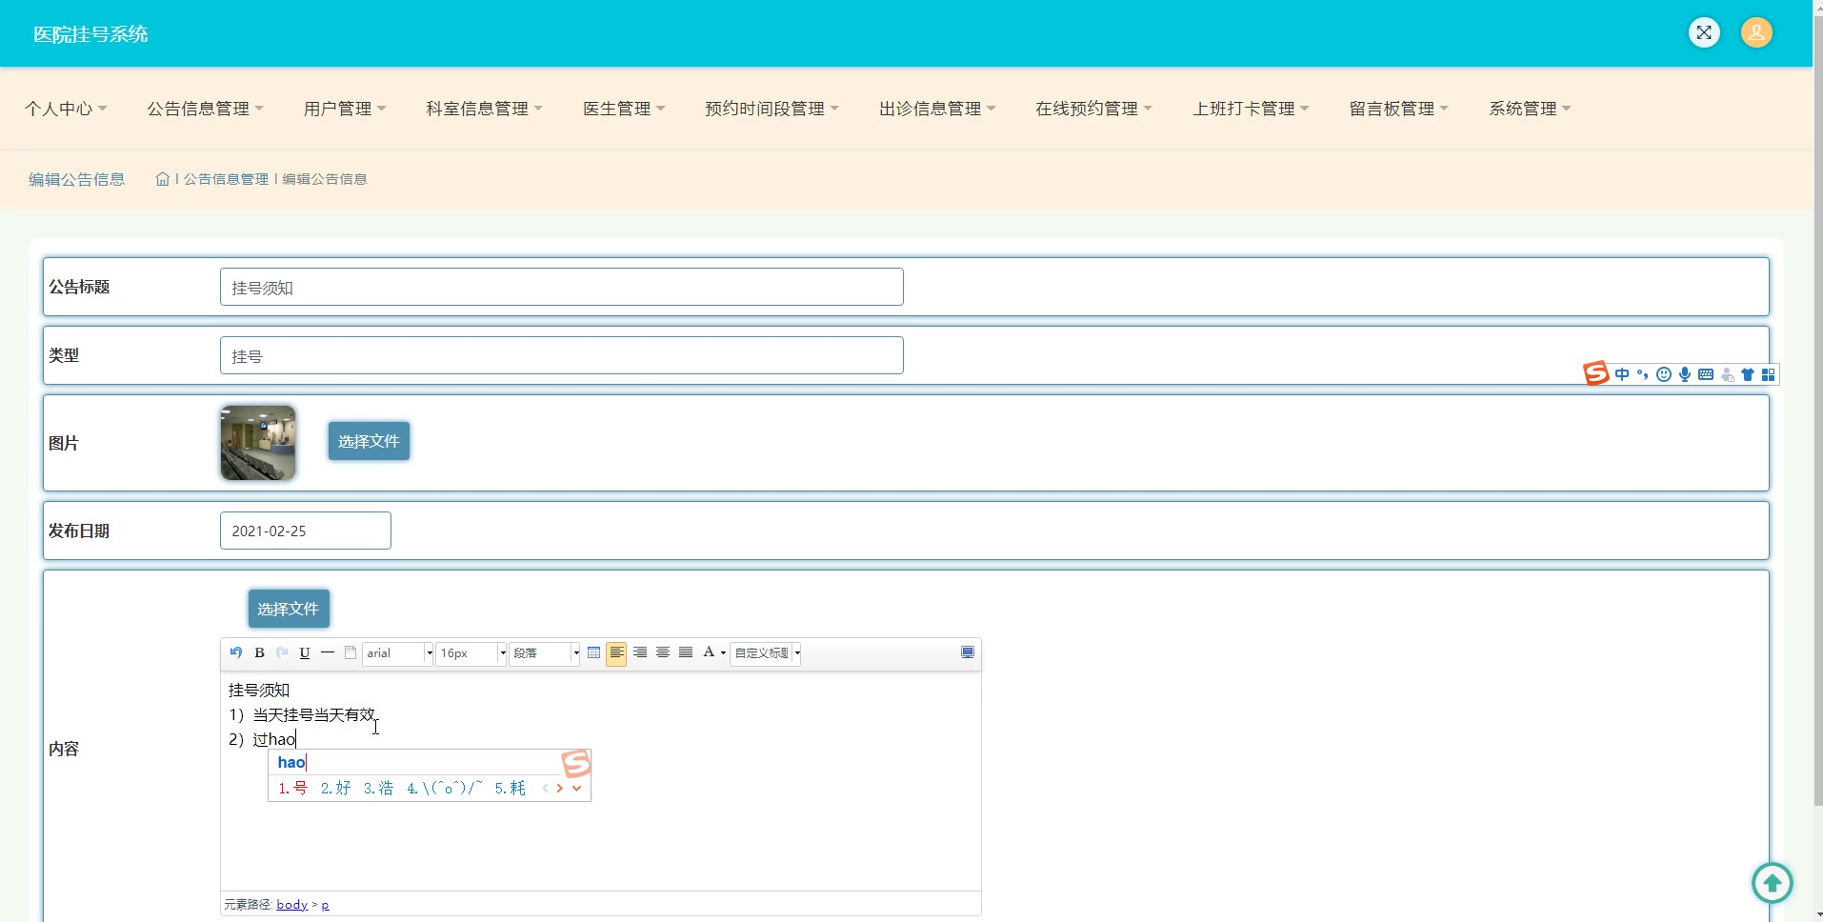The height and width of the screenshot is (922, 1823).
Task: Align text right in the editor
Action: coord(640,652)
